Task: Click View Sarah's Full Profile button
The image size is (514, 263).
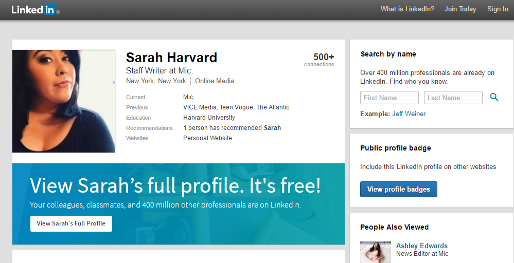Action: [71, 223]
